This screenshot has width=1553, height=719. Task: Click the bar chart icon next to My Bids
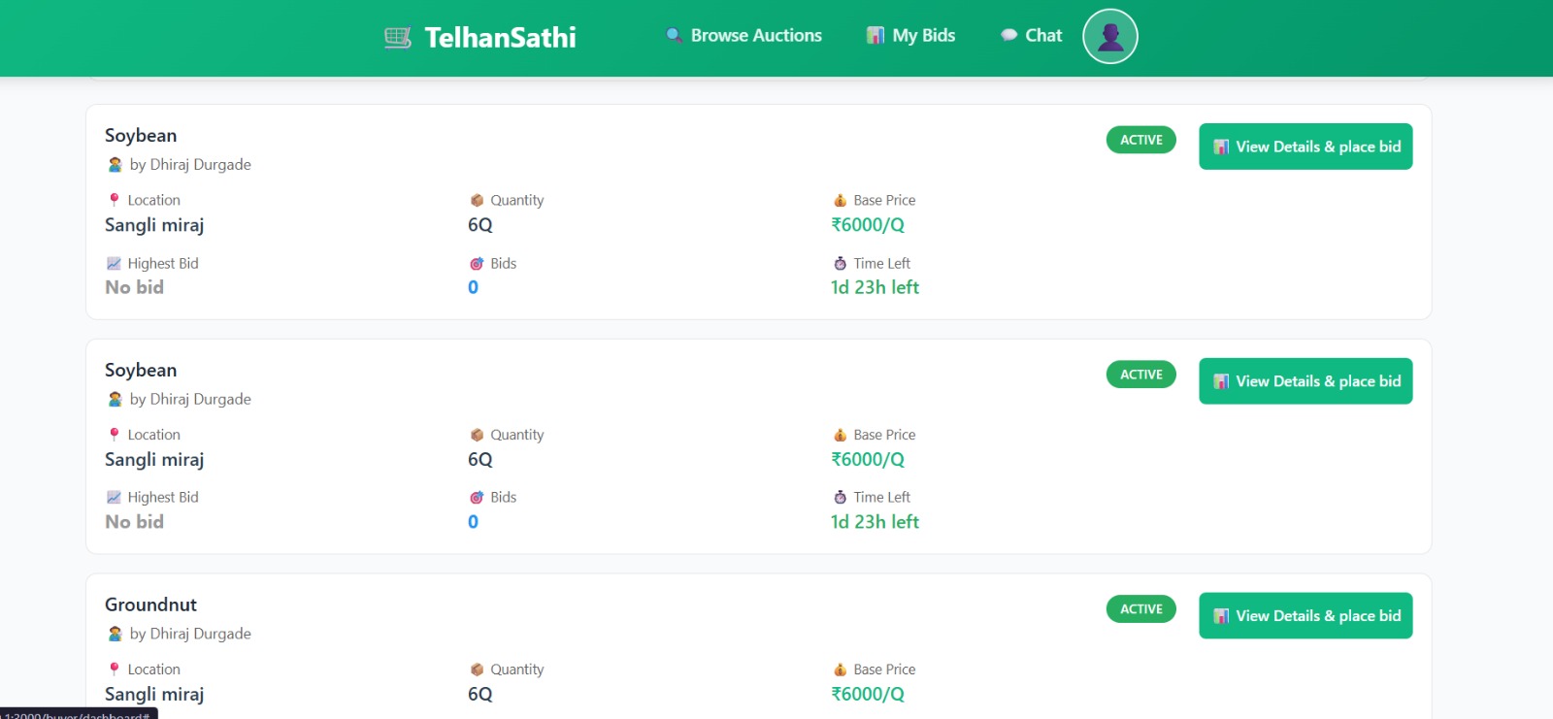coord(875,35)
